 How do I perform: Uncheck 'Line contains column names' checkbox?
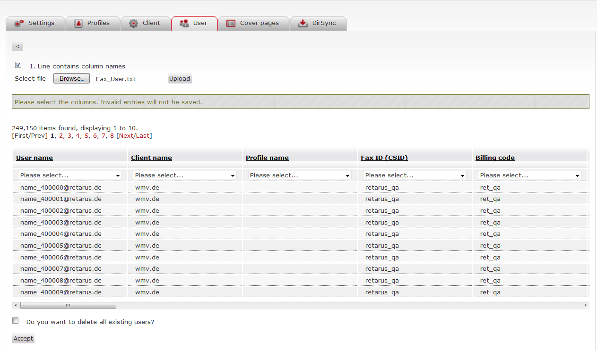click(x=18, y=65)
